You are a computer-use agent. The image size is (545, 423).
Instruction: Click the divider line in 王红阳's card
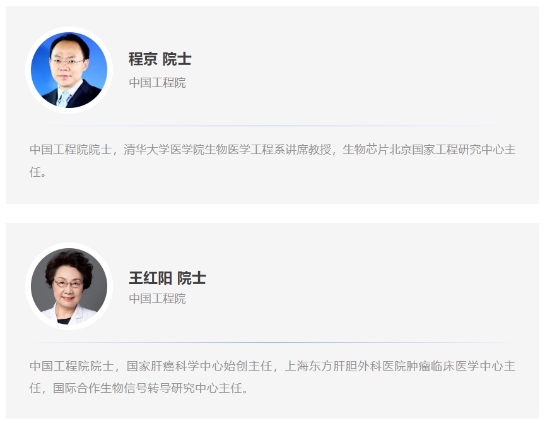(x=272, y=342)
